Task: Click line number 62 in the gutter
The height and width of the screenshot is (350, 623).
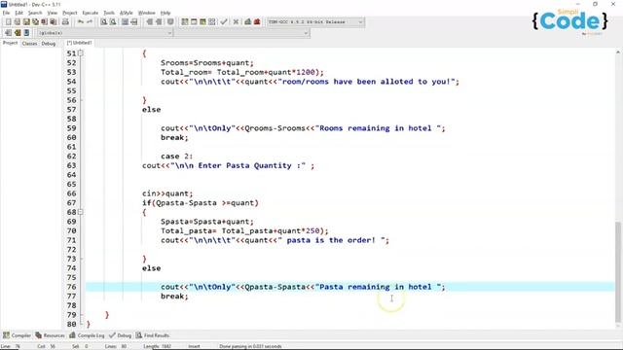Action: [71, 156]
